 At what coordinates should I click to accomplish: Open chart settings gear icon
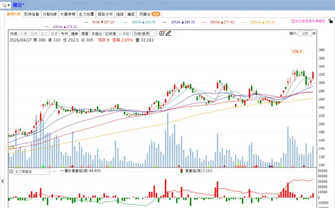pos(162,34)
